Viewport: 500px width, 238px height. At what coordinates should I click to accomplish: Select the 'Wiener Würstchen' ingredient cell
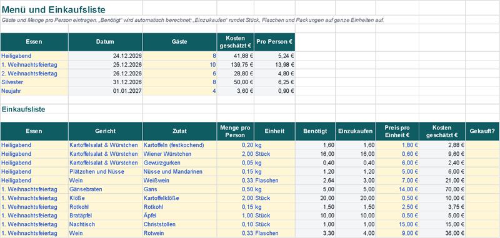180,154
